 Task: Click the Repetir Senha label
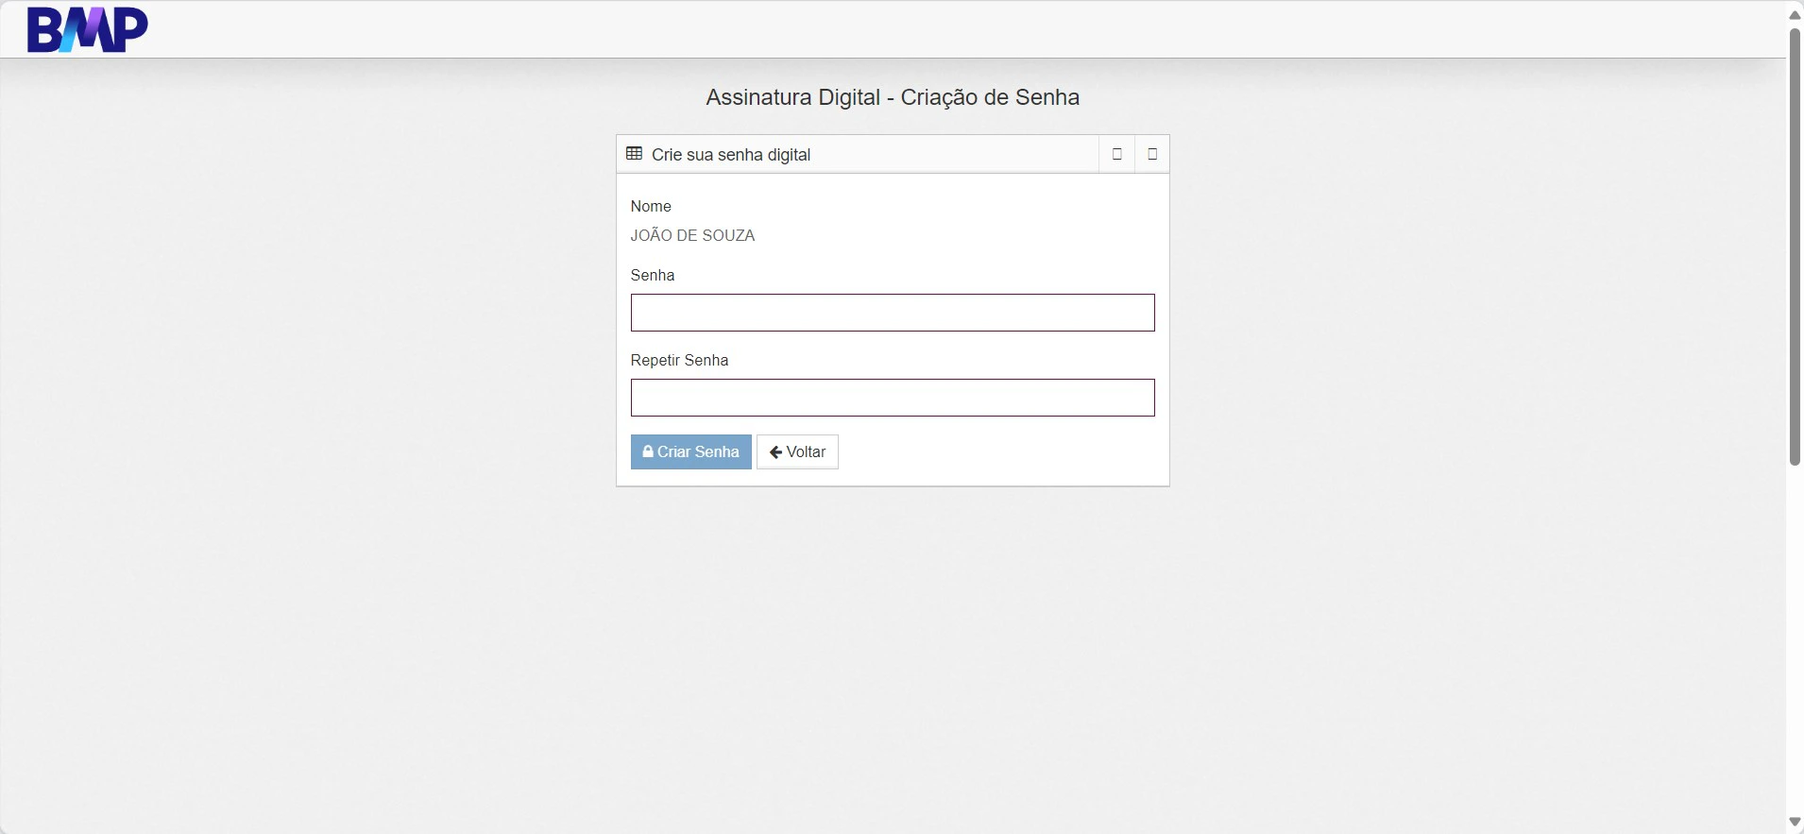click(x=679, y=360)
